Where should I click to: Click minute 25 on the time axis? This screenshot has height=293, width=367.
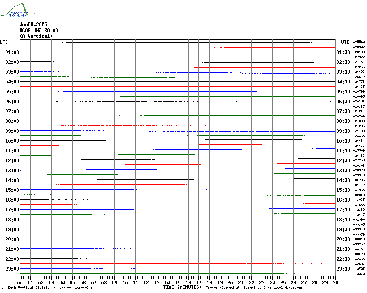283,282
